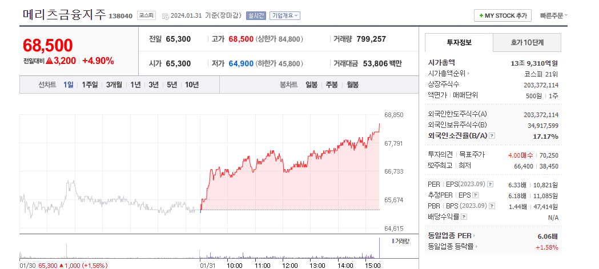Open the 빠른주문 dropdown
Viewport: 599px width, 269px height.
tap(553, 15)
